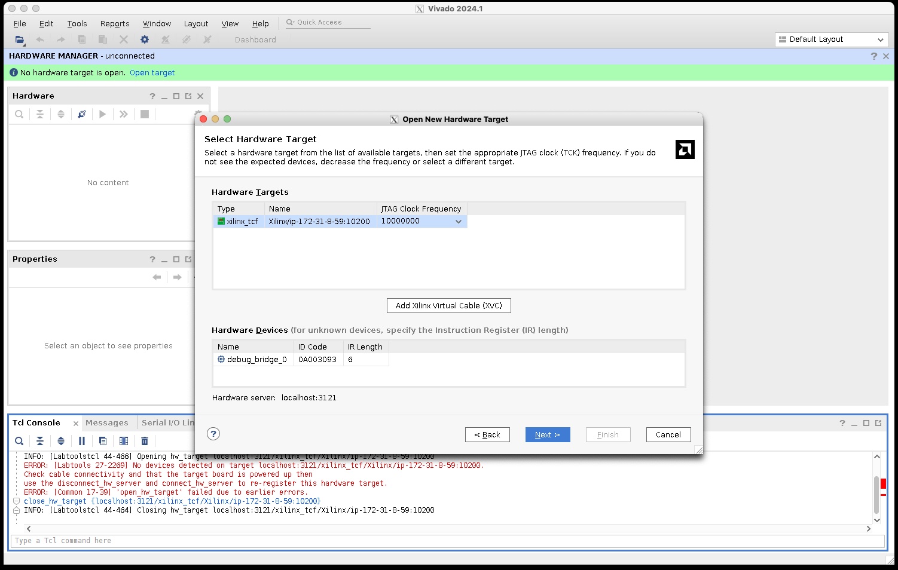Click the dialog help question mark button
Viewport: 898px width, 570px height.
(213, 434)
